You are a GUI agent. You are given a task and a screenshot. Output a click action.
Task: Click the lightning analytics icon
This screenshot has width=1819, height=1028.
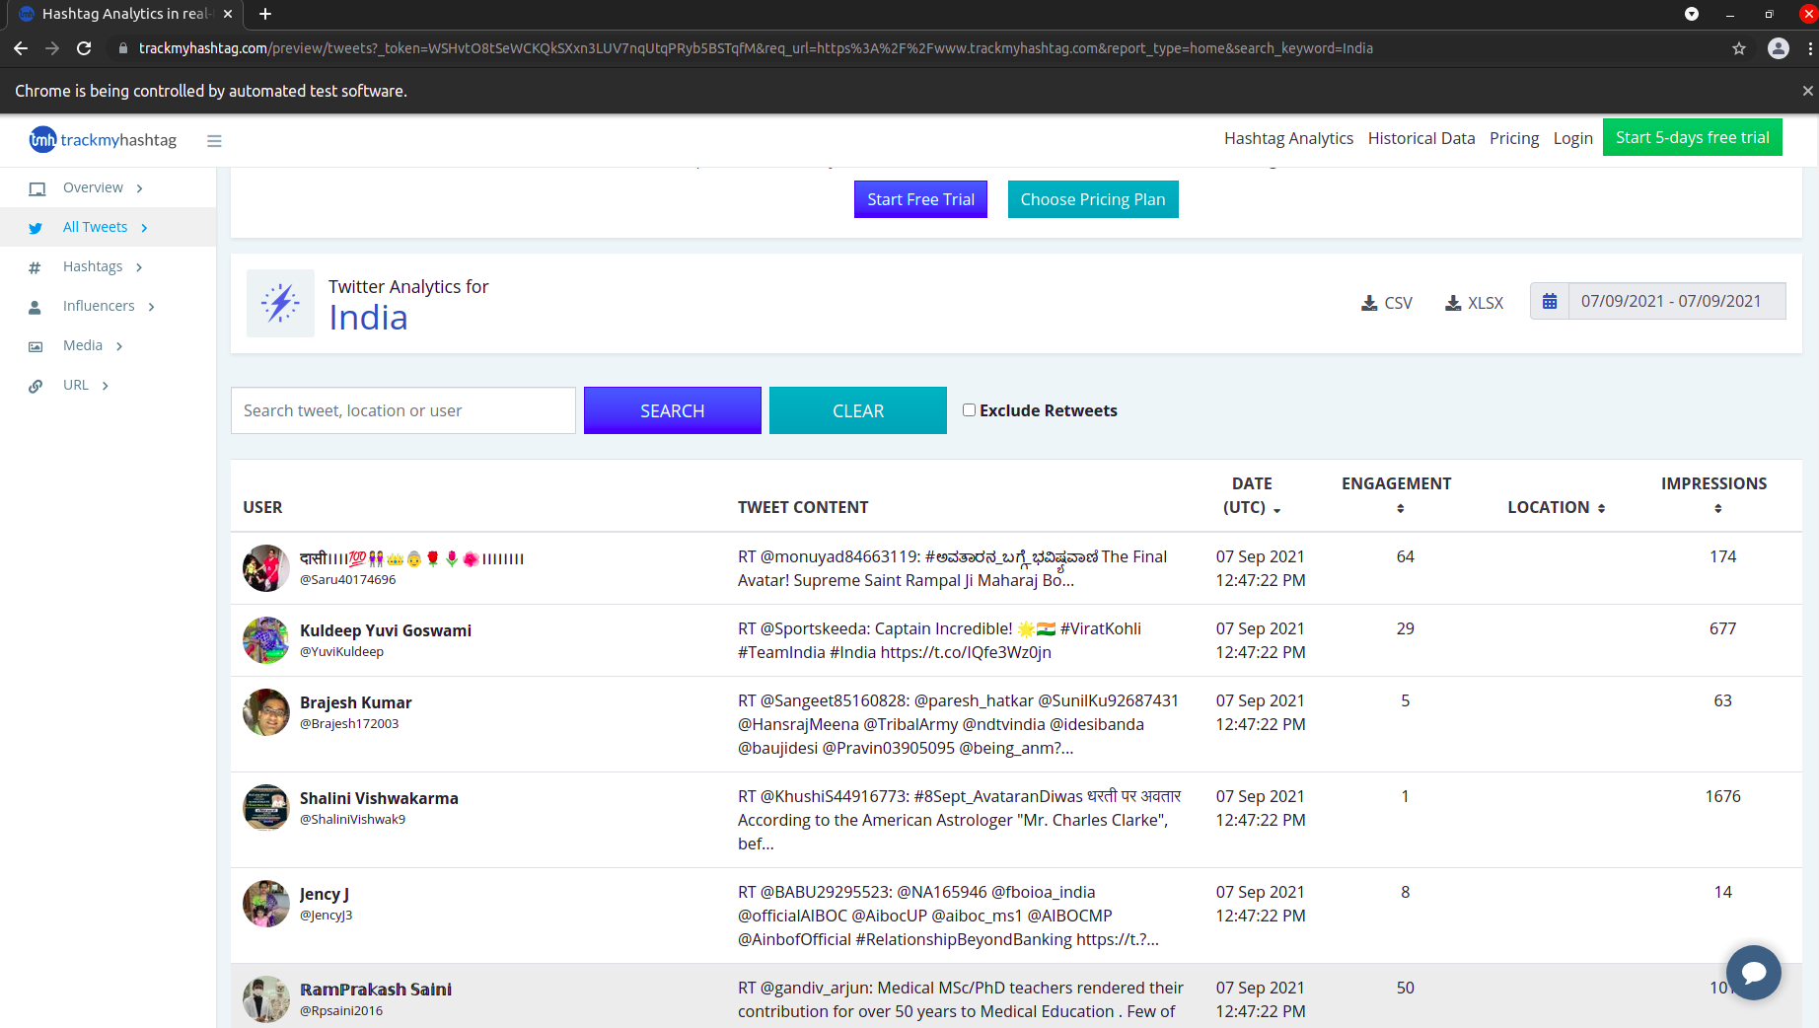pyautogui.click(x=281, y=303)
